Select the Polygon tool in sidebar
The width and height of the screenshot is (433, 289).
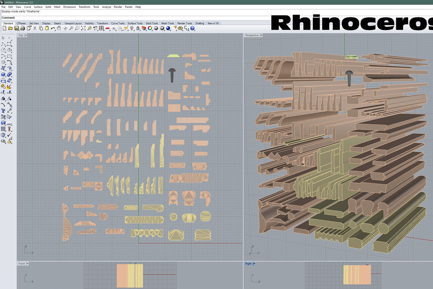point(3,62)
